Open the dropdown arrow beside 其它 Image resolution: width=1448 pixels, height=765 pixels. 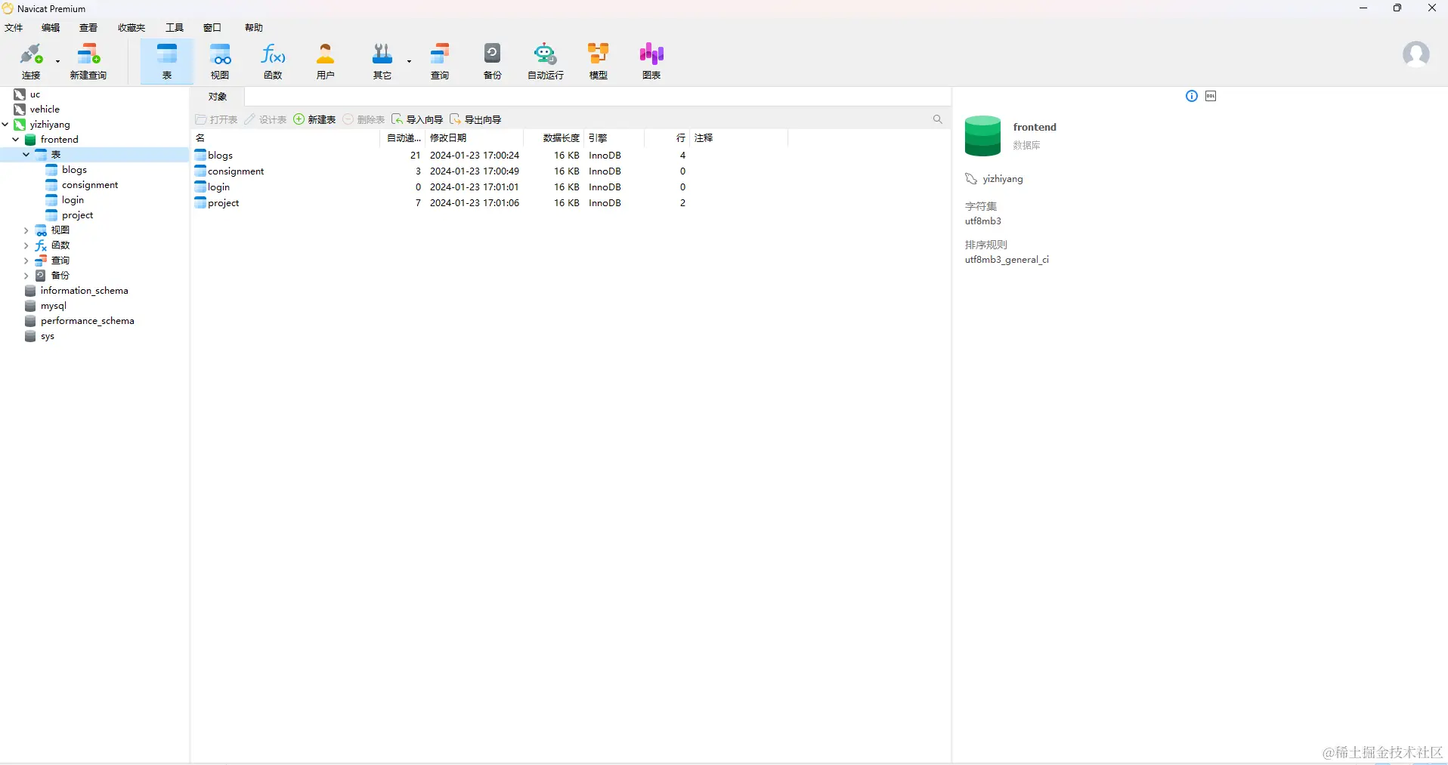click(410, 61)
